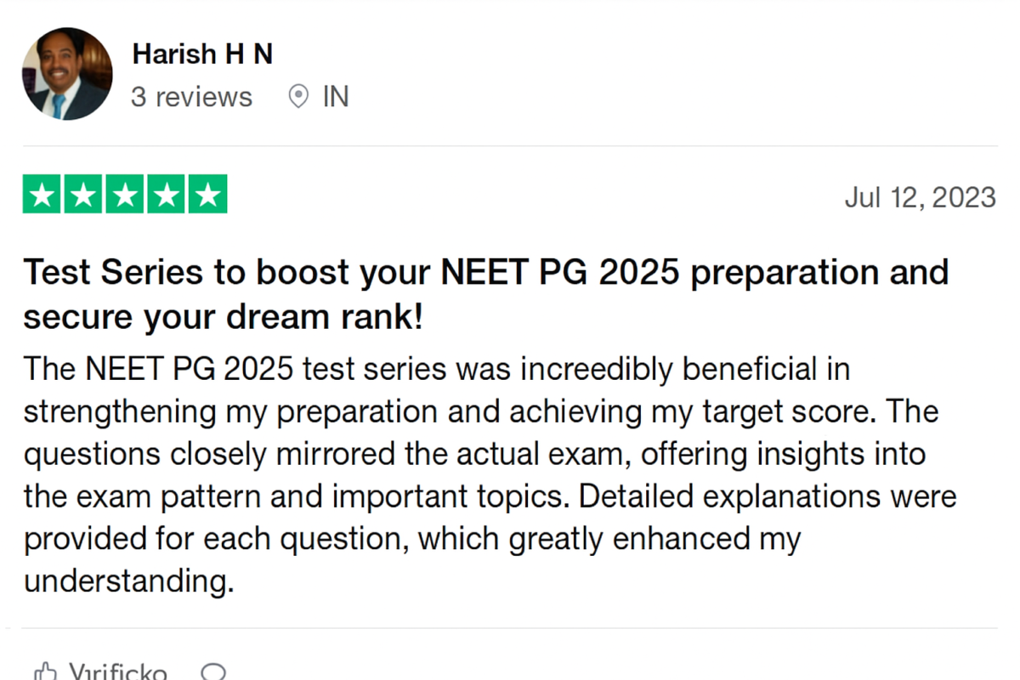Click the speech bubble icon below the review

214,672
